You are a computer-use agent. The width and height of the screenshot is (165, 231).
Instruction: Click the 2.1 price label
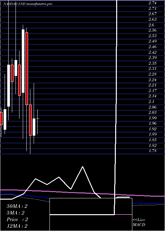tap(151, 102)
